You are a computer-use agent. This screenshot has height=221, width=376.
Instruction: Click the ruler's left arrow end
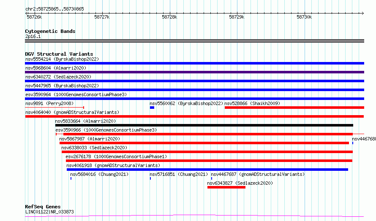coord(26,13)
